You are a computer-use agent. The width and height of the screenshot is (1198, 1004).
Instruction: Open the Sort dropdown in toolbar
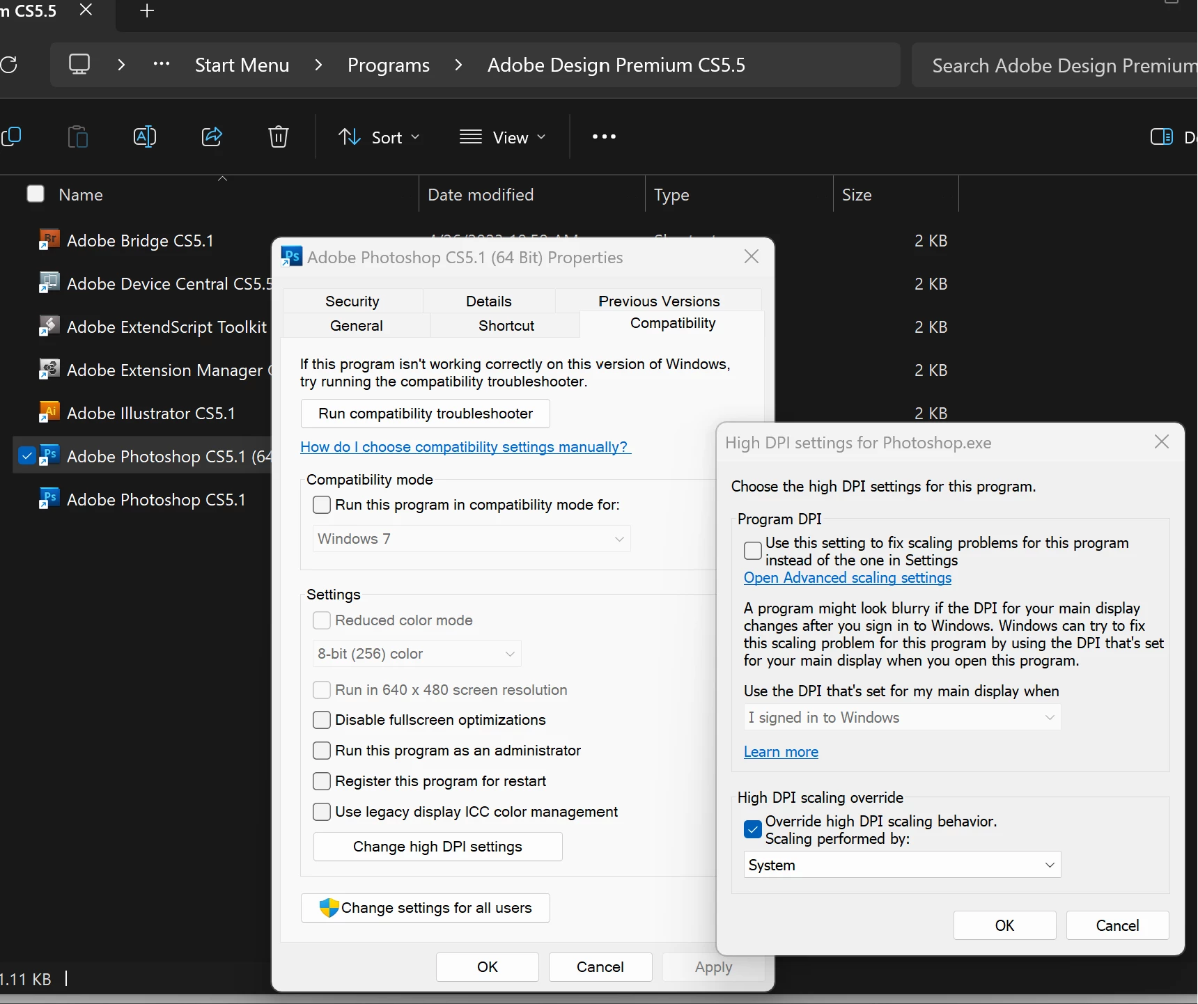[x=380, y=137]
